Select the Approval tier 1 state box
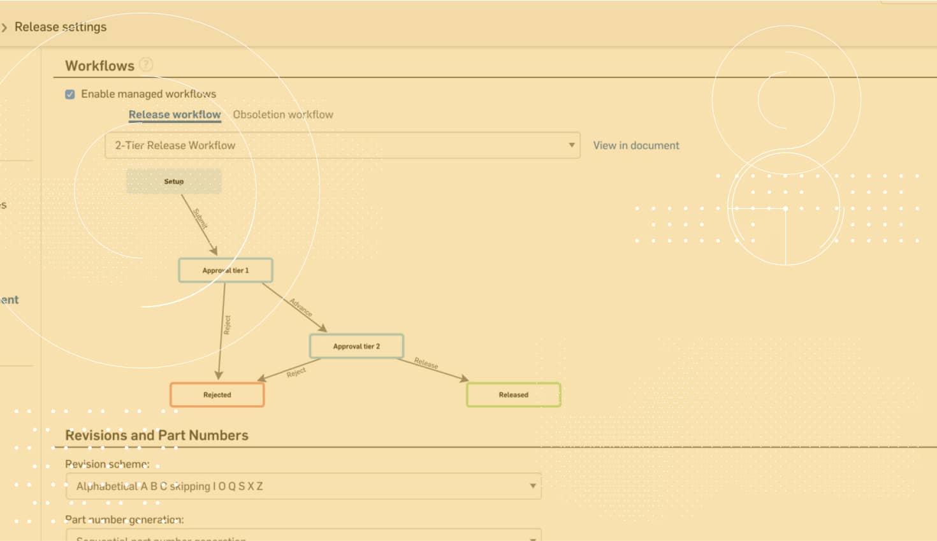Screen dimensions: 937x541 point(226,270)
